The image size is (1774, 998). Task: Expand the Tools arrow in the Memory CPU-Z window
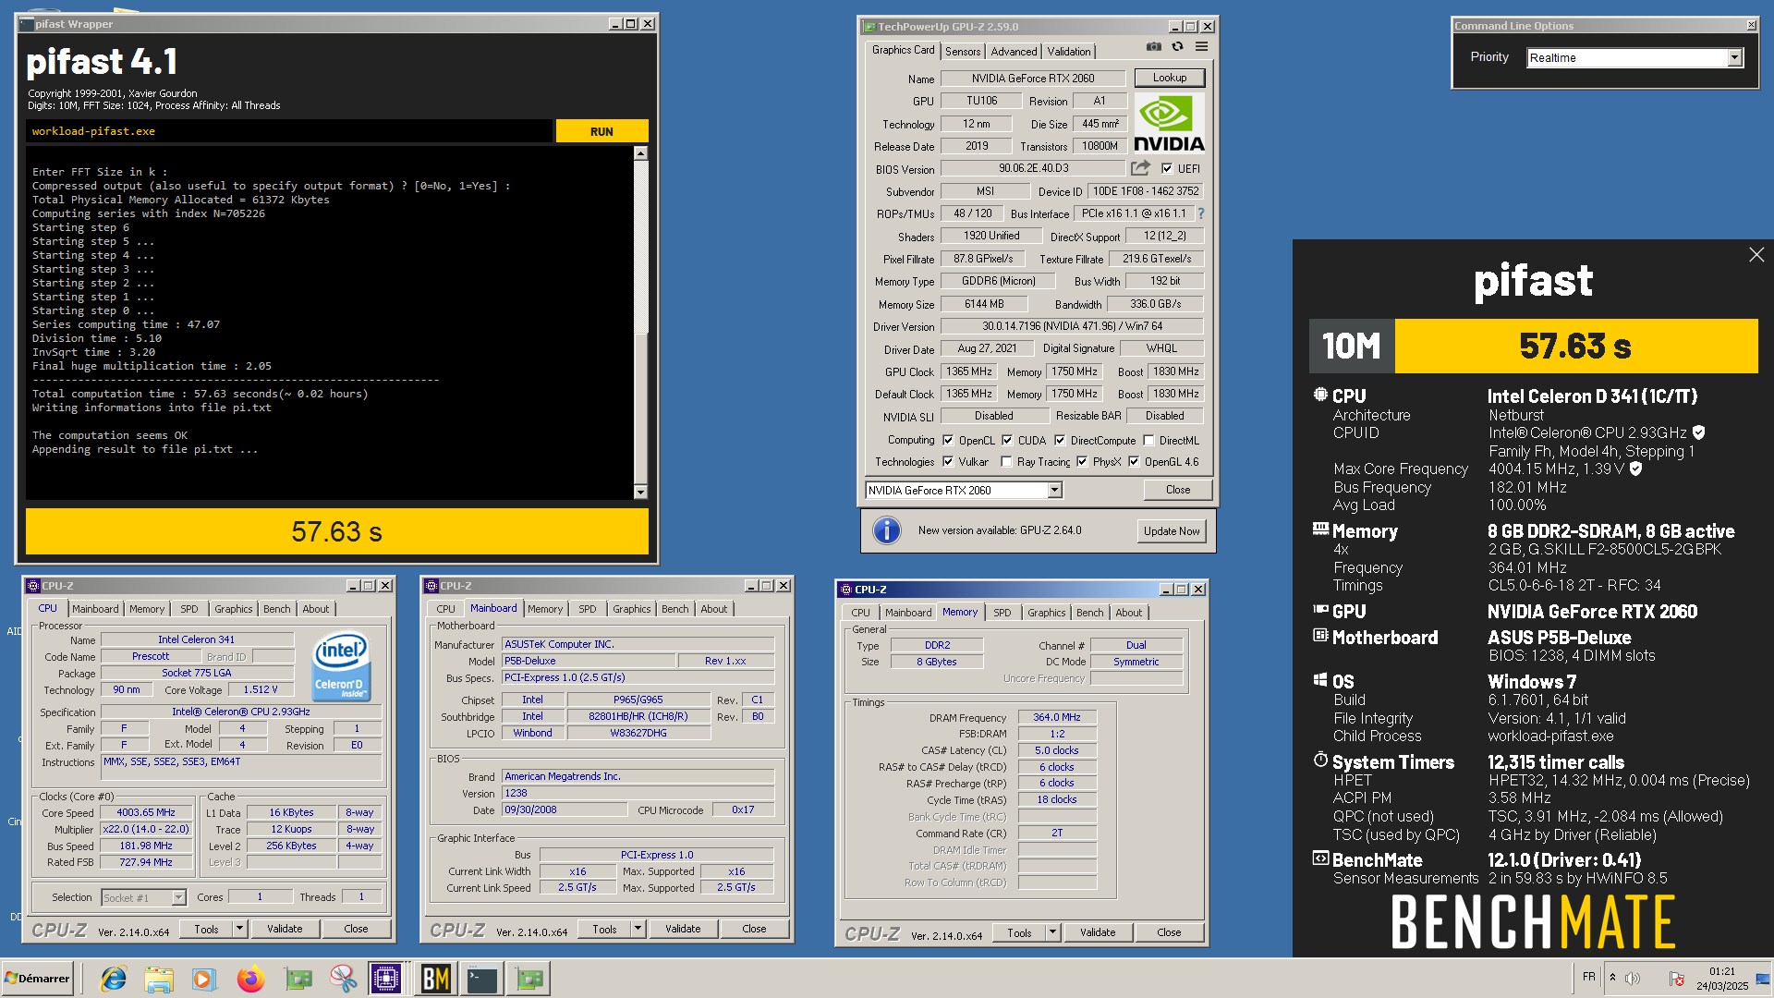tap(1052, 932)
